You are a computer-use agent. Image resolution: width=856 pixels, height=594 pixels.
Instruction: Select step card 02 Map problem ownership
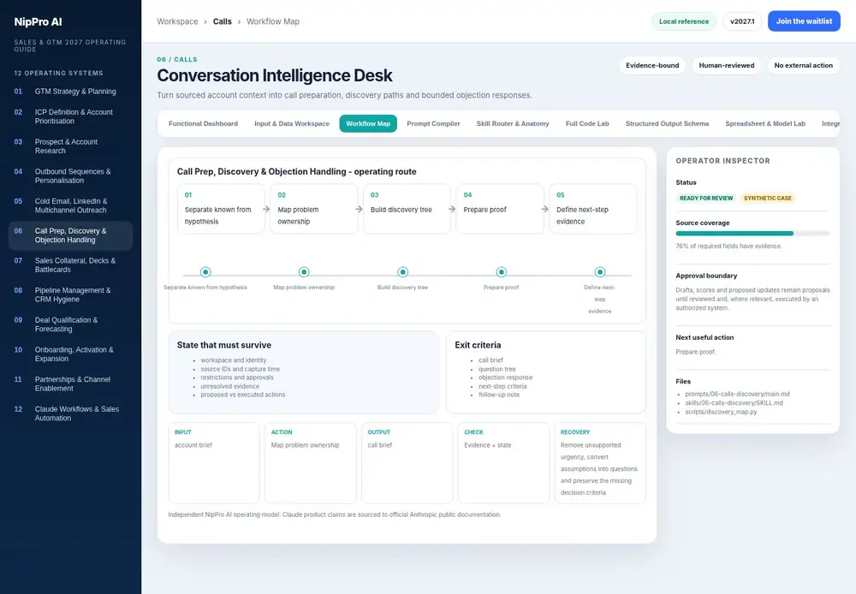[314, 209]
